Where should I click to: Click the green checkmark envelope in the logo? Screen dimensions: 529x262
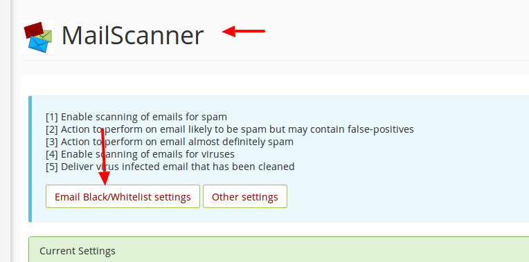pos(46,36)
